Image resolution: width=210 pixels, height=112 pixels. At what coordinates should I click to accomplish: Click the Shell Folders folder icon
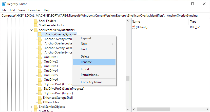[x=36, y=21]
